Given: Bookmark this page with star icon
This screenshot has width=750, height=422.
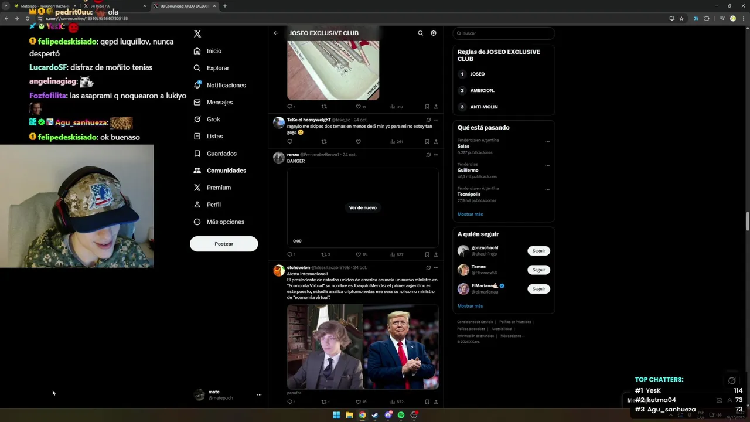Looking at the screenshot, I should (681, 18).
